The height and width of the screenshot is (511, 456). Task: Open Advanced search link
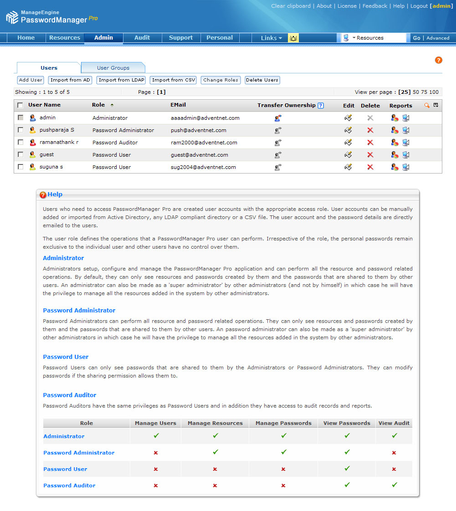click(x=438, y=38)
